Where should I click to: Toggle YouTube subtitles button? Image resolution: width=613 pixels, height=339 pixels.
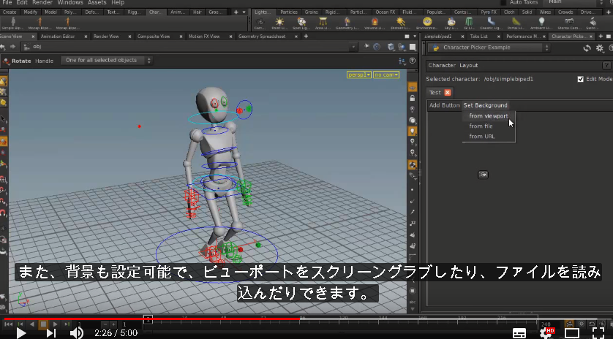[519, 333]
